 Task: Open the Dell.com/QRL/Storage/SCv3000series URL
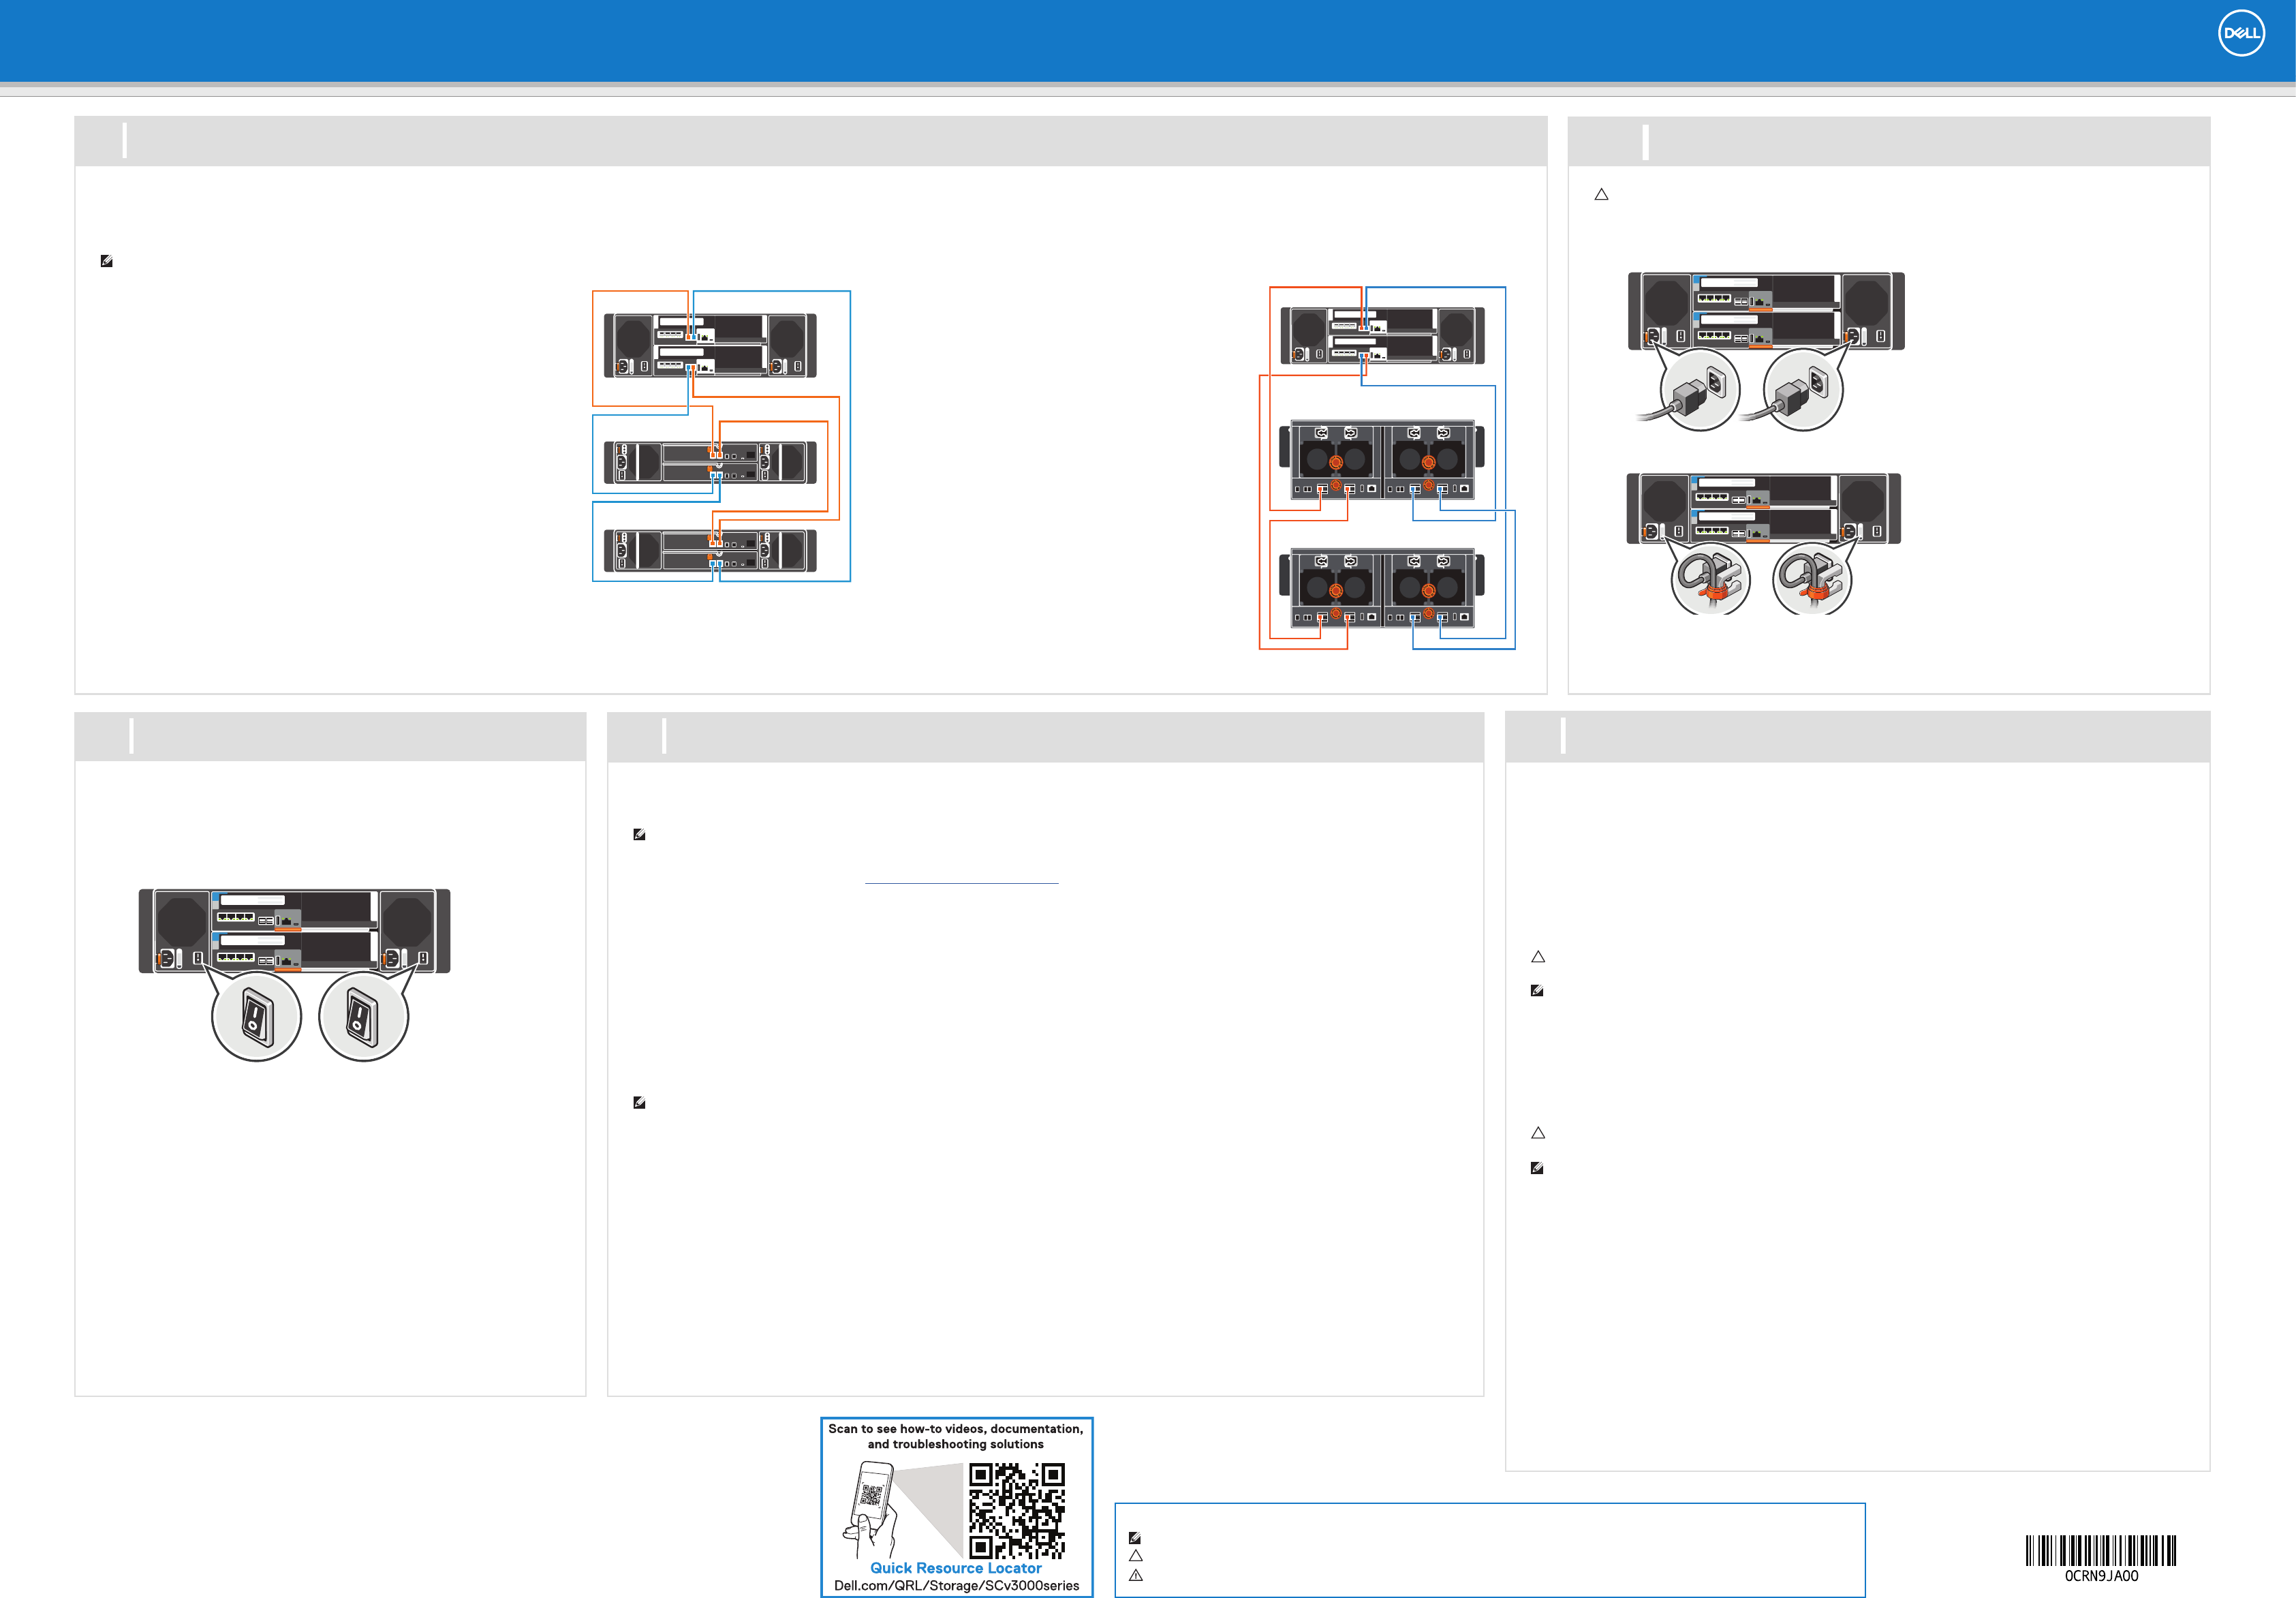click(956, 1586)
